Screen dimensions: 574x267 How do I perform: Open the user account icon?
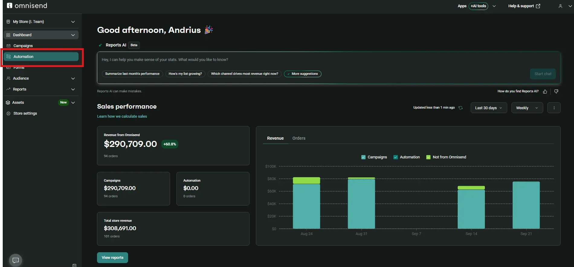pos(560,6)
